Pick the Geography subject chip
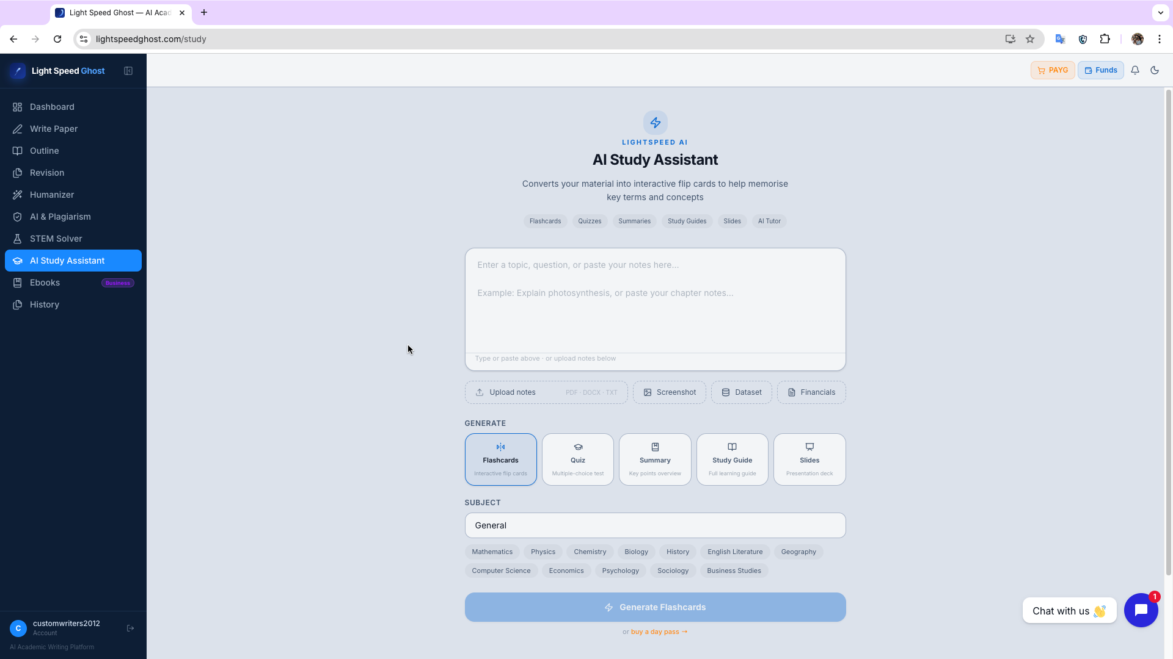Screen dimensions: 1173x659 798,552
